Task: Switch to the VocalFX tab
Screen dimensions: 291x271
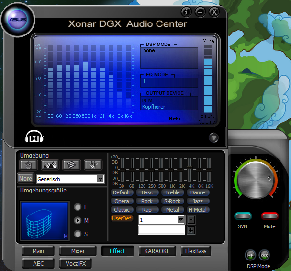Action: pyautogui.click(x=76, y=263)
